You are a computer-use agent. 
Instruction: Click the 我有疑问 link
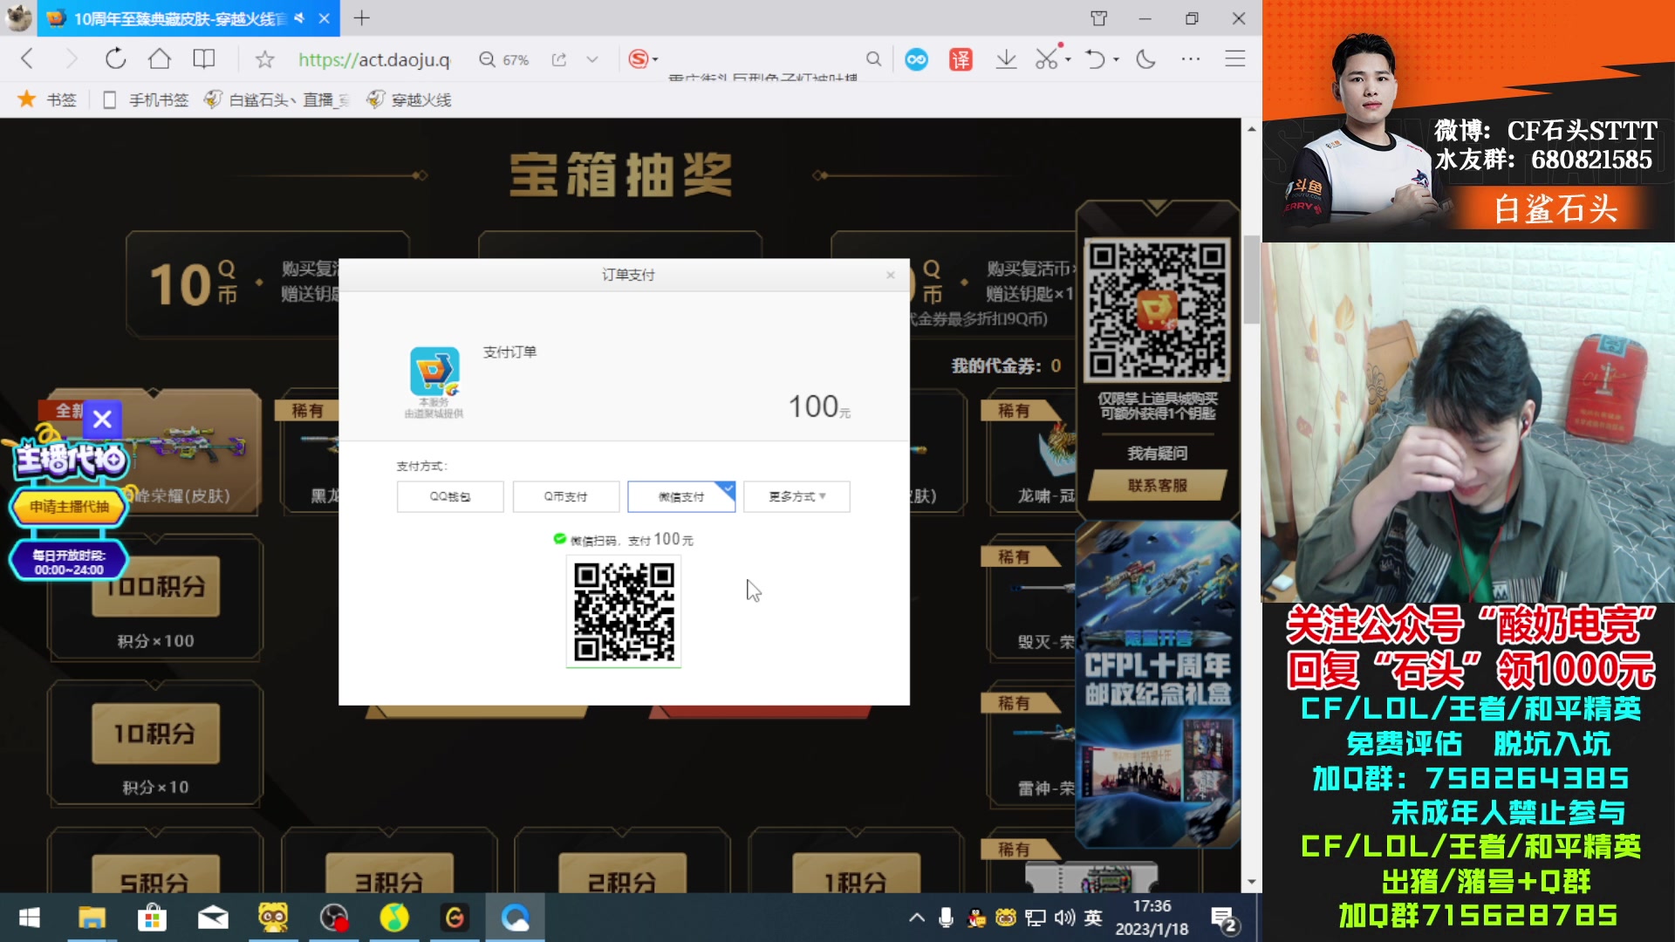coord(1157,453)
